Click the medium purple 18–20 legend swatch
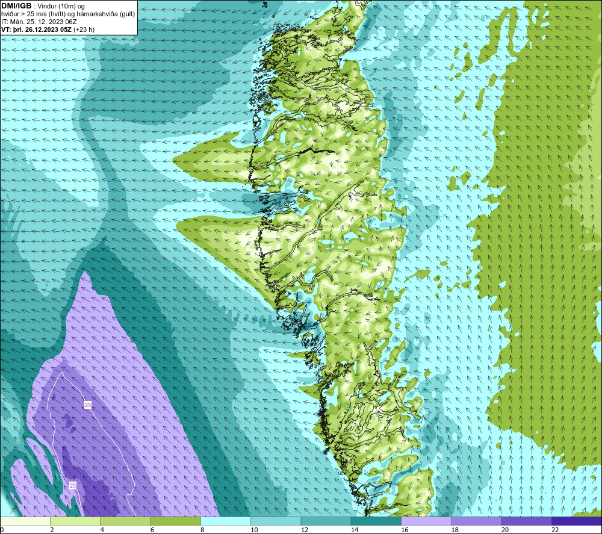Image resolution: width=602 pixels, height=534 pixels. [x=476, y=521]
